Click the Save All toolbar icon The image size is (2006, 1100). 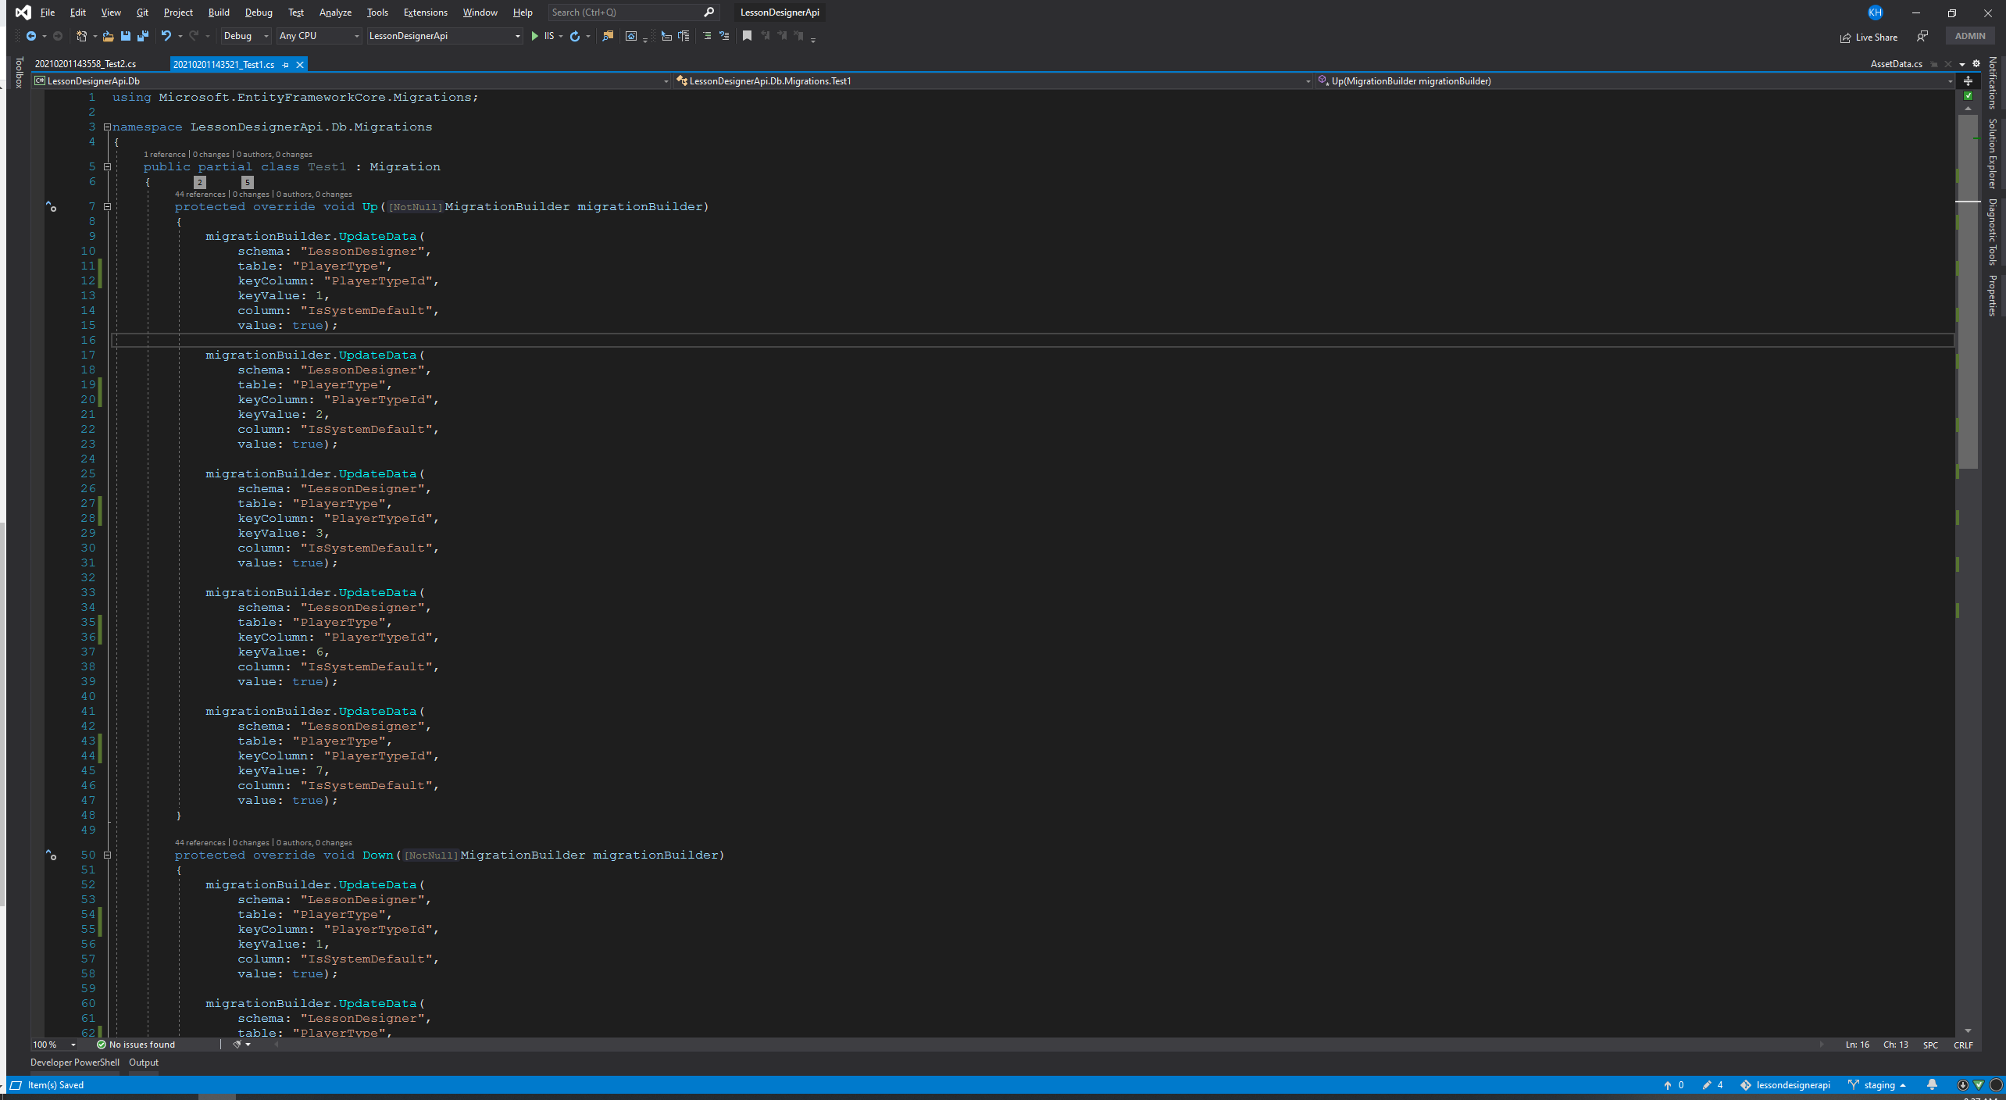(143, 36)
